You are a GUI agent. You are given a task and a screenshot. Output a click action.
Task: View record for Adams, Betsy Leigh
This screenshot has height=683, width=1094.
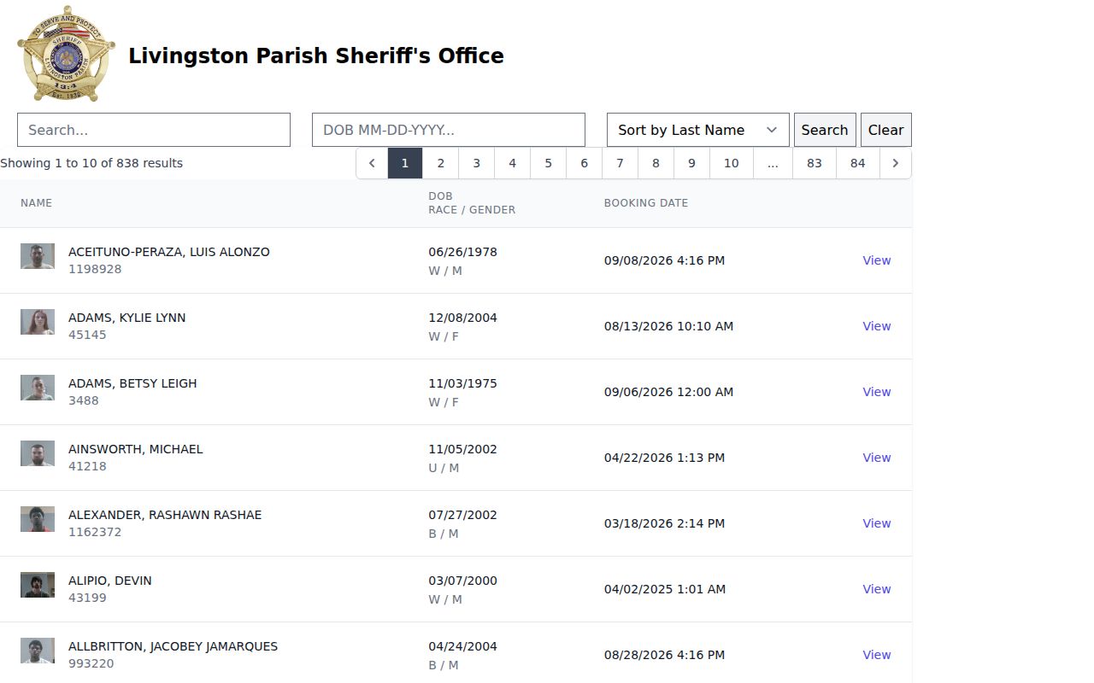click(x=877, y=392)
